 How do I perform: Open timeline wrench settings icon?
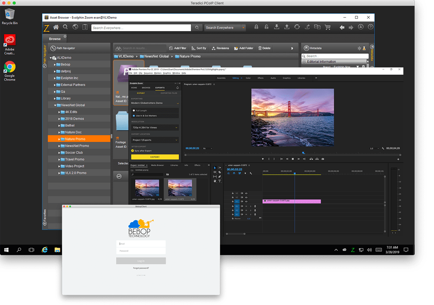click(x=251, y=173)
